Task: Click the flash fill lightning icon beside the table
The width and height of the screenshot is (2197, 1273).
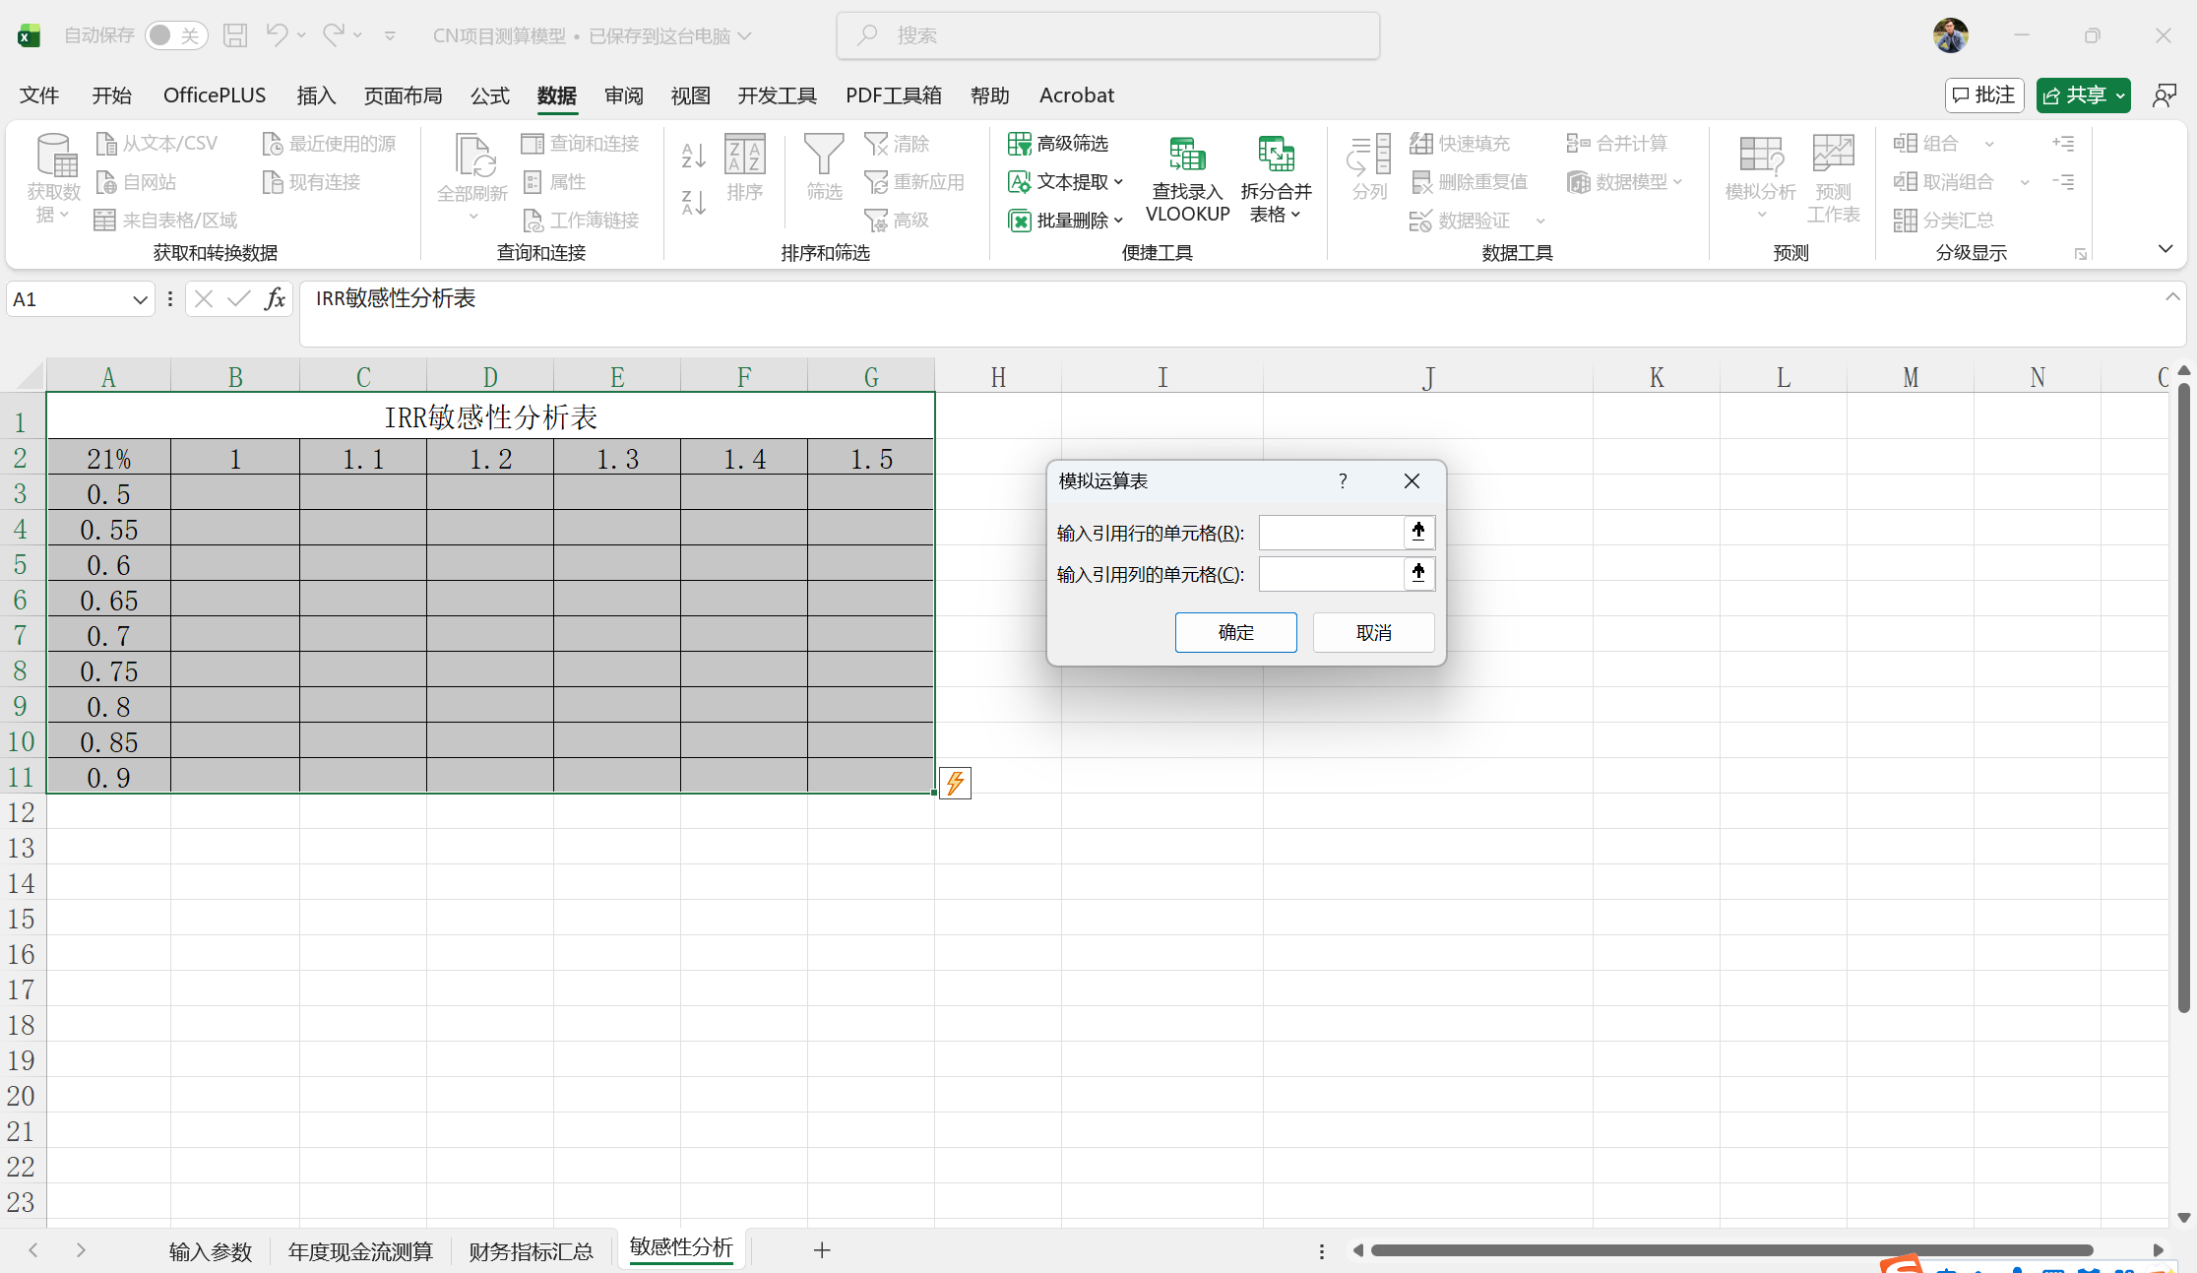Action: point(955,783)
